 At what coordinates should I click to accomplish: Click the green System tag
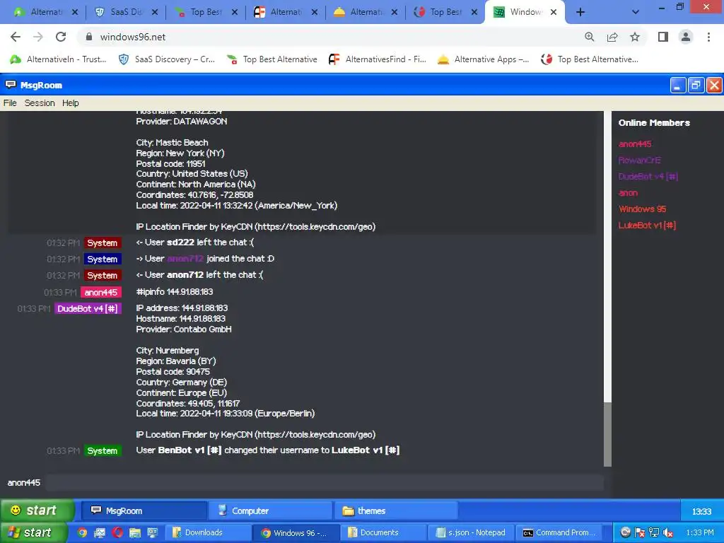coord(103,450)
